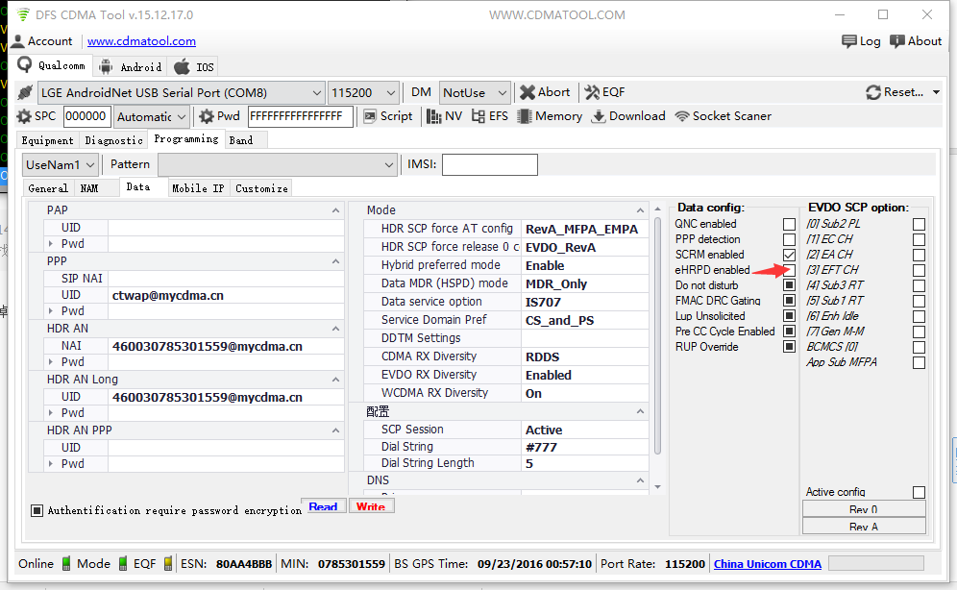This screenshot has height=590, width=957.
Task: Open the EQF tools icon
Action: 592,93
